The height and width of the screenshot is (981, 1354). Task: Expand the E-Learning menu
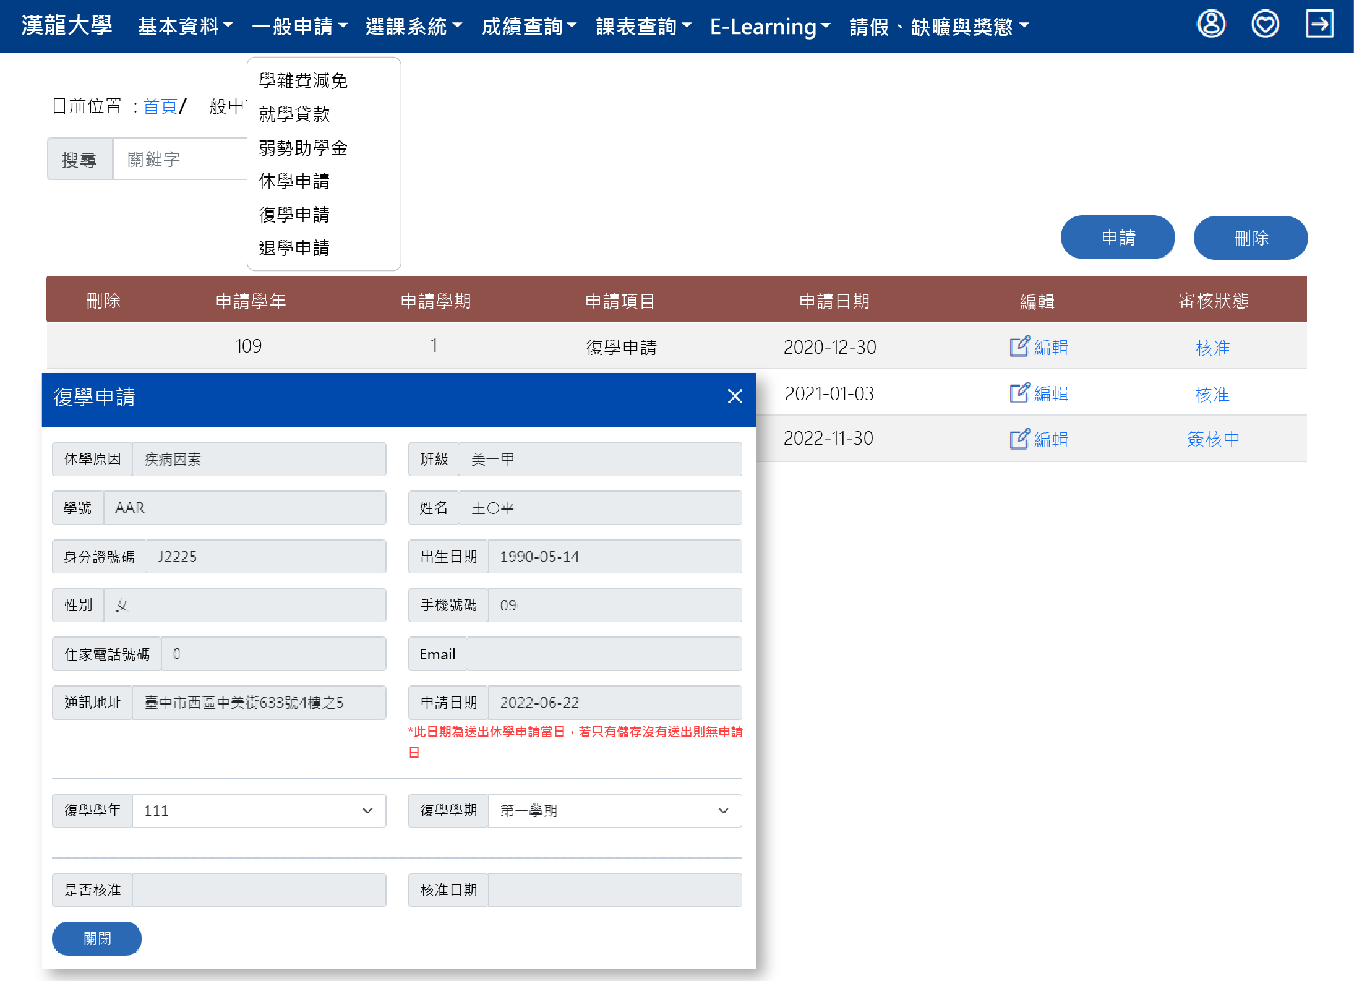pos(770,27)
